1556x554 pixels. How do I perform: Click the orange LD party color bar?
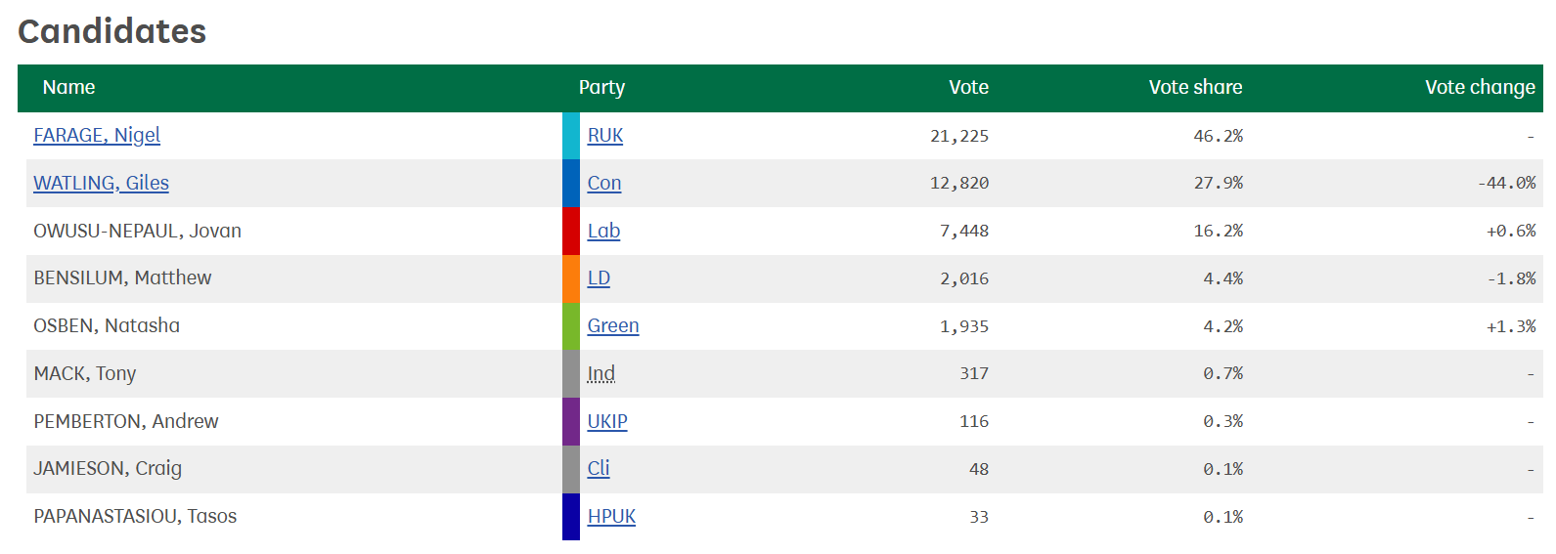pyautogui.click(x=571, y=278)
